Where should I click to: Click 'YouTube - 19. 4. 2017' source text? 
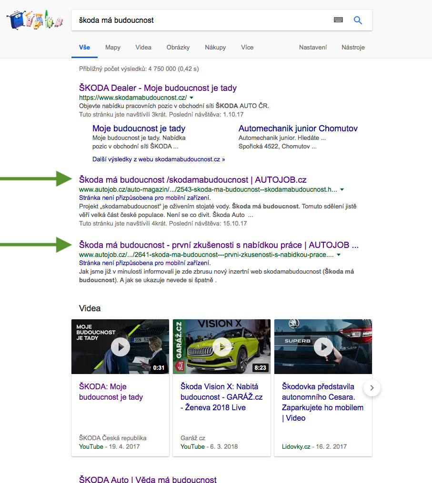[x=109, y=447]
